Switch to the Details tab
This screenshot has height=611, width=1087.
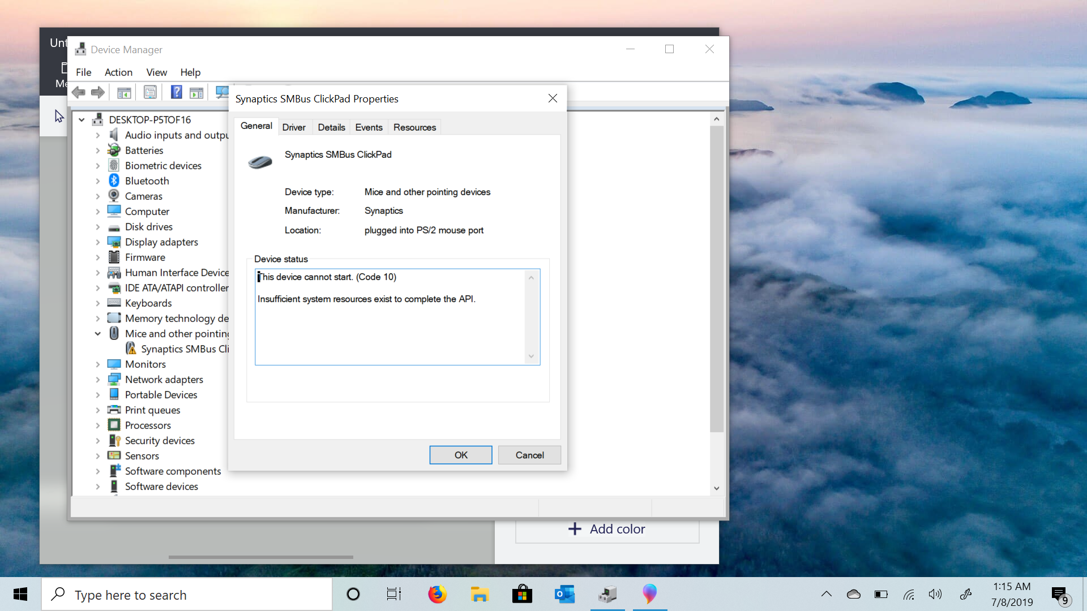click(331, 127)
